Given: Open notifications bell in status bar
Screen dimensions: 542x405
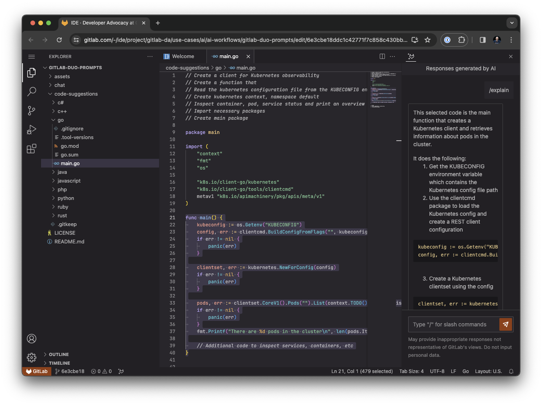Looking at the screenshot, I should [511, 371].
